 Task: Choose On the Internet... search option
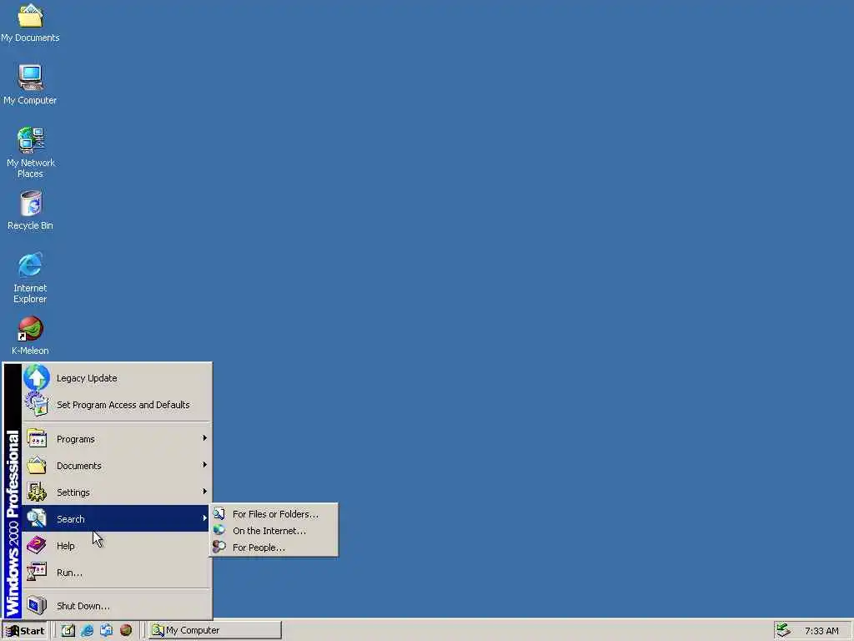[x=274, y=530]
